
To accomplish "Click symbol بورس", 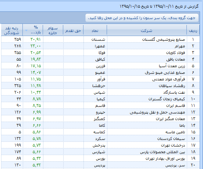I will pyautogui.click(x=101, y=158).
